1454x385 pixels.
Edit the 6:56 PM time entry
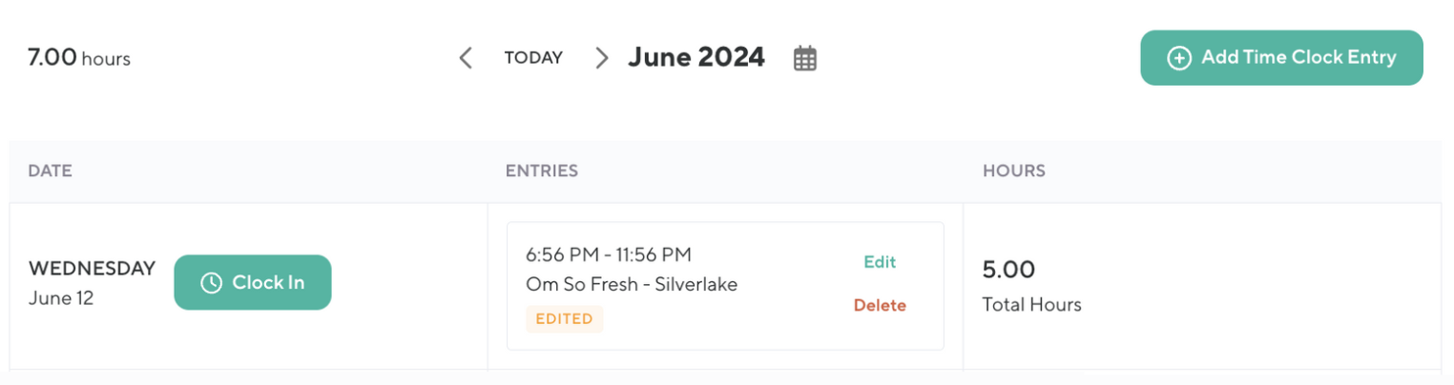click(x=880, y=262)
